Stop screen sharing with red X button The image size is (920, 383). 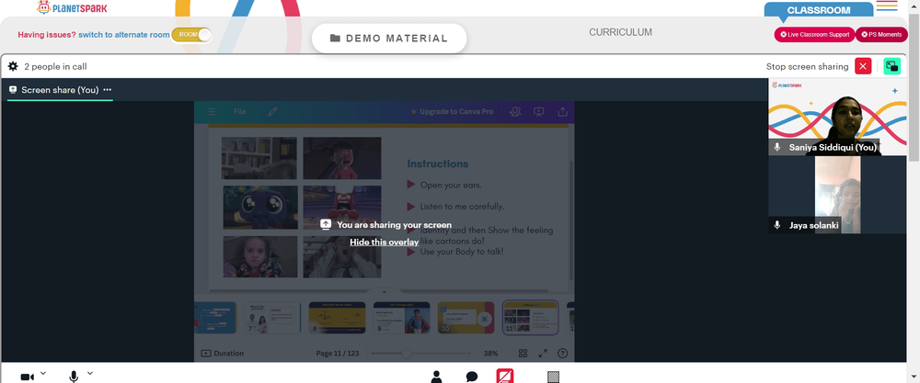(863, 66)
